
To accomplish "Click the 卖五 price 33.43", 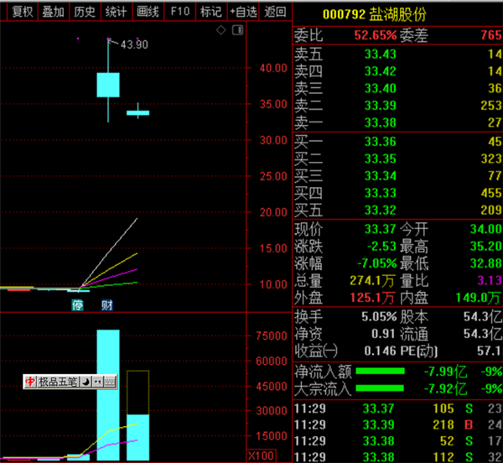I will pyautogui.click(x=380, y=55).
